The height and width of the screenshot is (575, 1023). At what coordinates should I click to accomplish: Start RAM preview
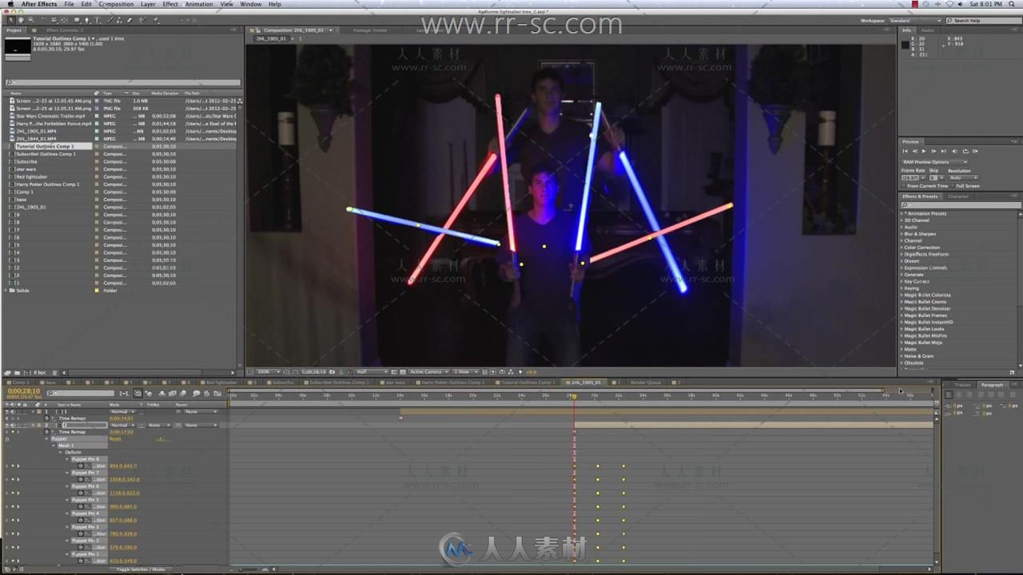[x=975, y=151]
